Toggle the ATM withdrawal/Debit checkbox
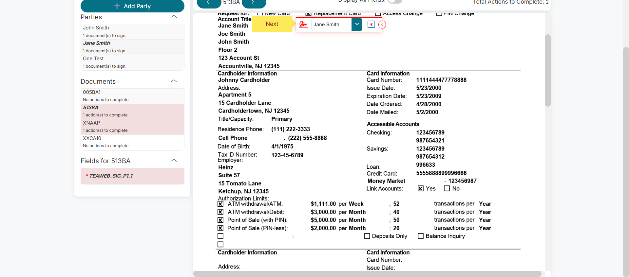The height and width of the screenshot is (277, 629). click(220, 212)
